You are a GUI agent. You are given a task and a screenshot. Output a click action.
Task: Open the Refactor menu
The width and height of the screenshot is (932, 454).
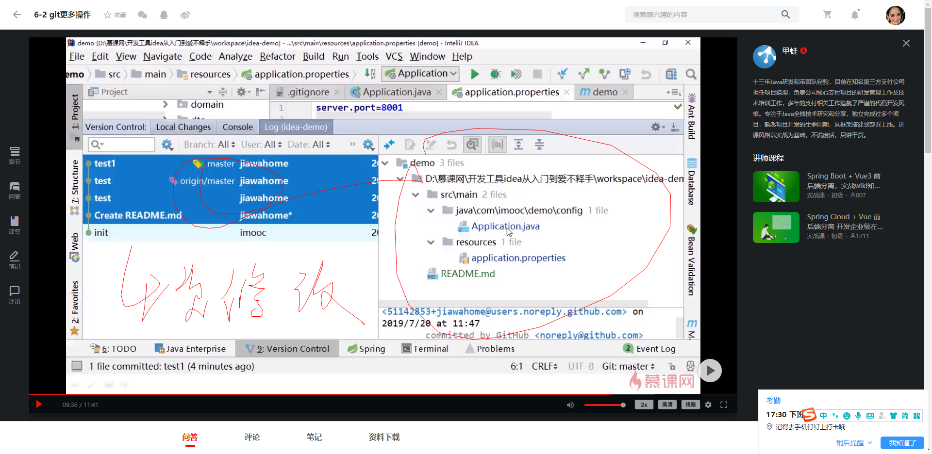coord(277,56)
